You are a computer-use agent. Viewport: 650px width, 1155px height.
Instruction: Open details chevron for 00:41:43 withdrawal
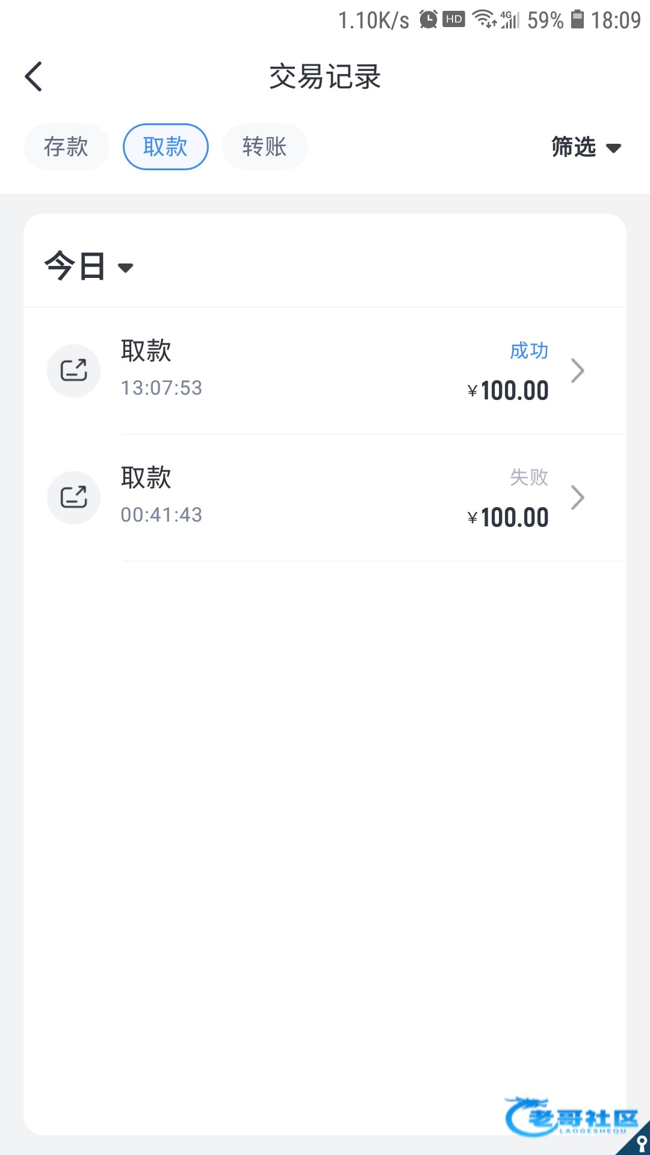coord(577,497)
